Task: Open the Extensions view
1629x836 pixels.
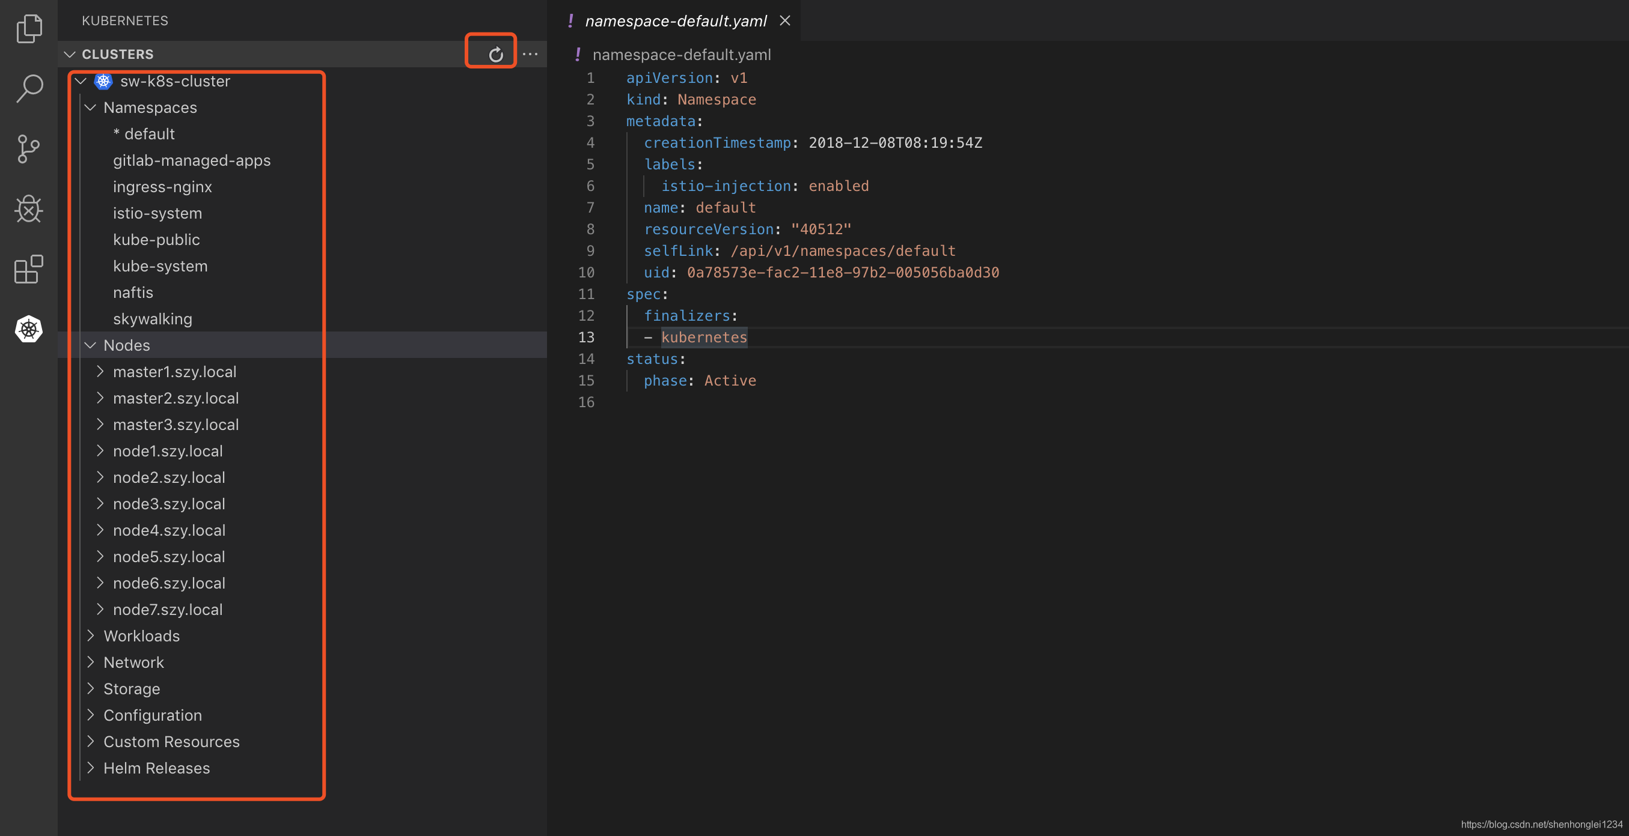Action: [x=28, y=269]
